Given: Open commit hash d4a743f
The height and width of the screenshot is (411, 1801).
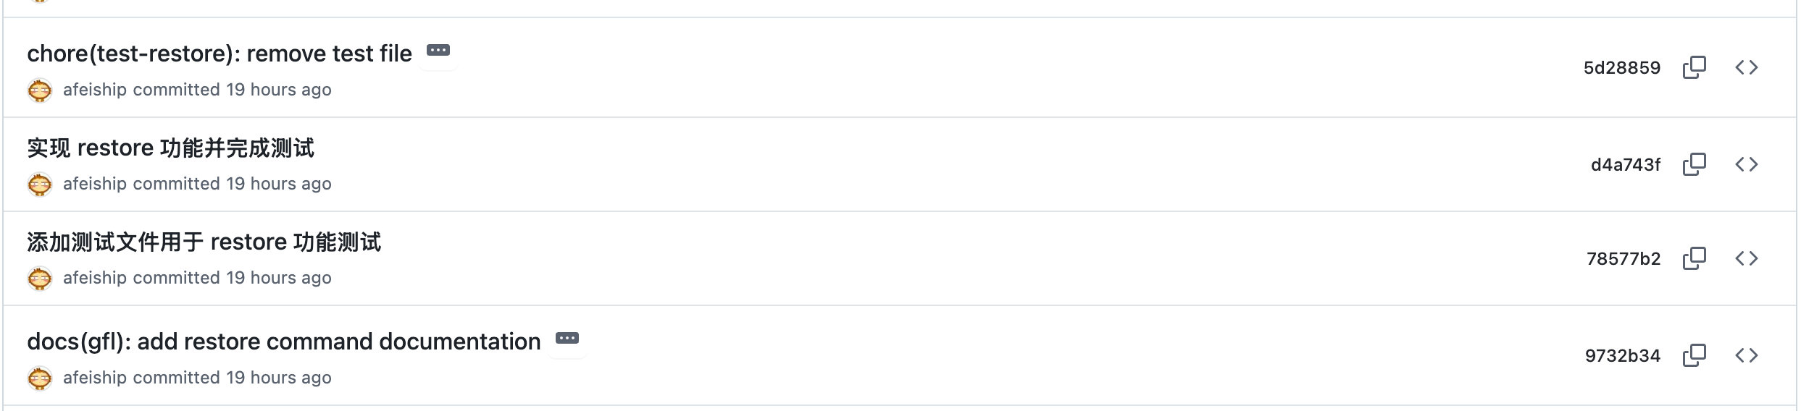Looking at the screenshot, I should point(1625,165).
